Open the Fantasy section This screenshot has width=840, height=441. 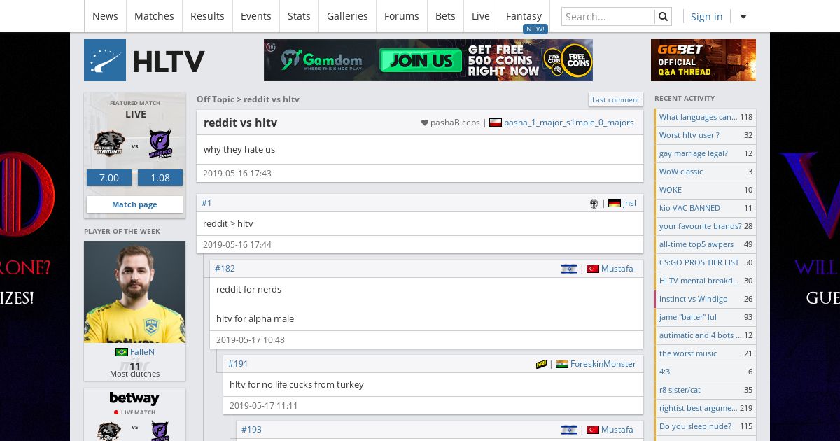point(524,16)
